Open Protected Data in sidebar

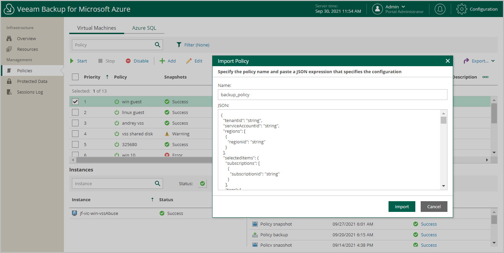[x=32, y=81]
